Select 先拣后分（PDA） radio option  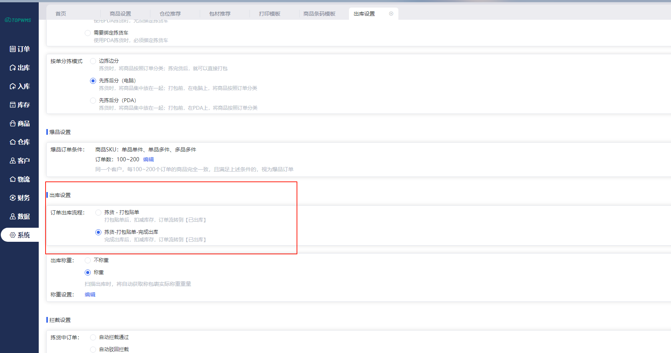click(93, 101)
